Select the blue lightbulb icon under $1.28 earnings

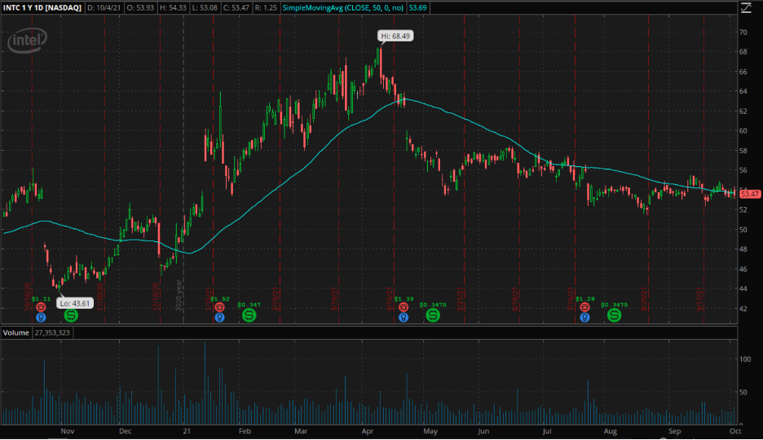584,318
